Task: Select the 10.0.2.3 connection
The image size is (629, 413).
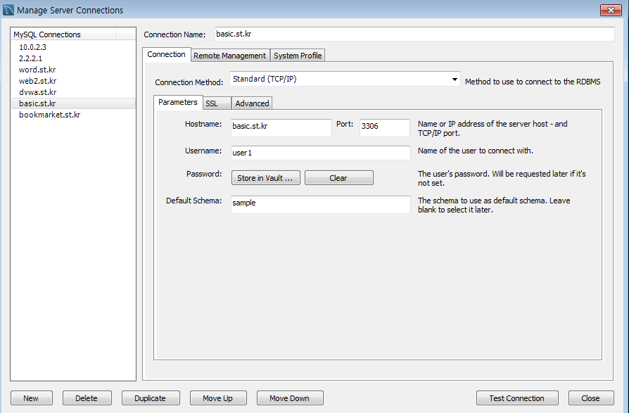Action: 73,47
